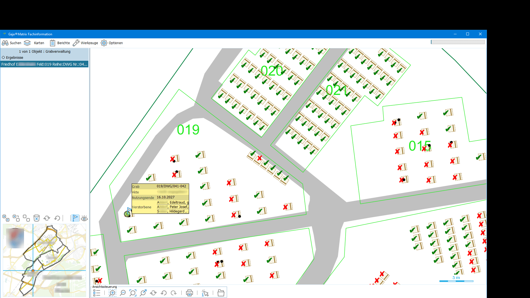The width and height of the screenshot is (530, 298).
Task: Click the zoom-out magnifier icon
Action: 123,293
